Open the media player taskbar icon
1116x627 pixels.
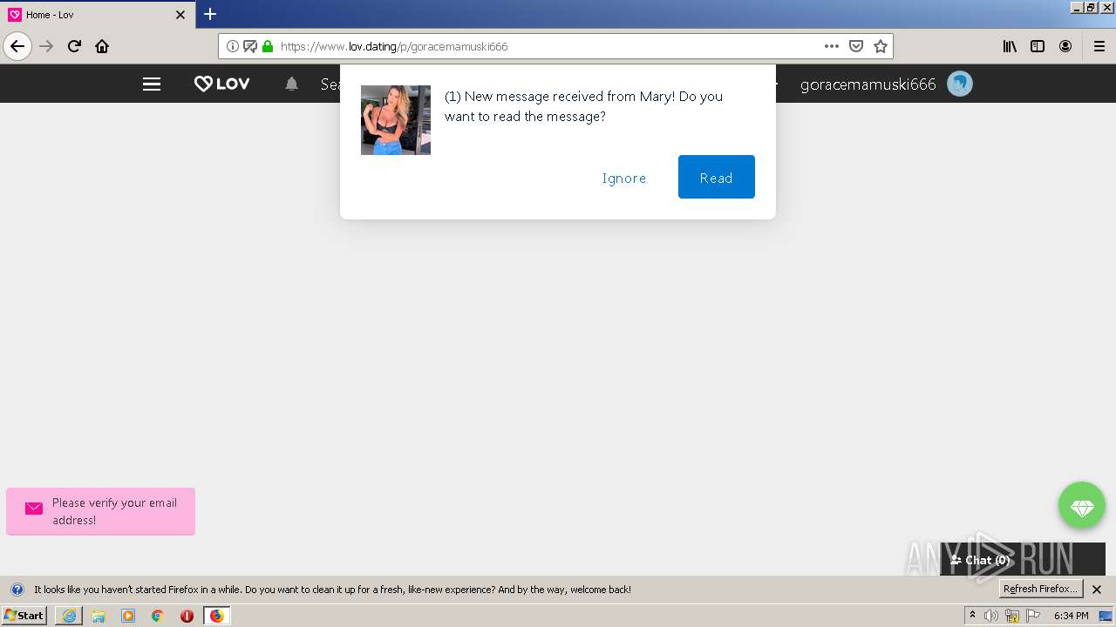pyautogui.click(x=128, y=616)
